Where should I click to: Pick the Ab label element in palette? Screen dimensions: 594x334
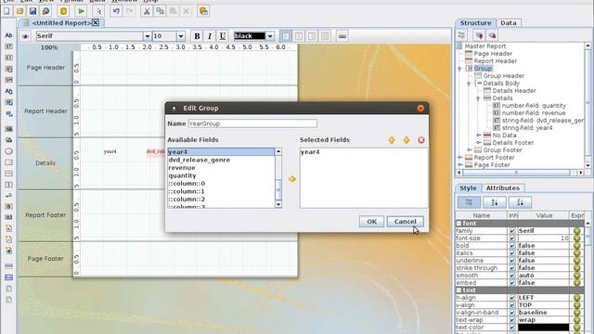[8, 35]
